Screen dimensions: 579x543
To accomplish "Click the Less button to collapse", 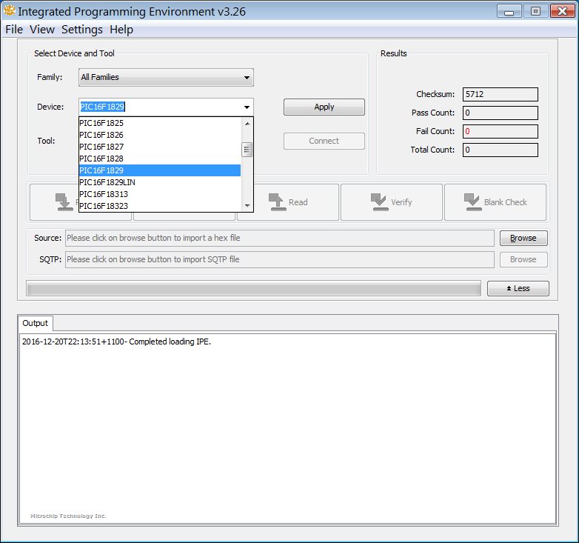I will pyautogui.click(x=518, y=288).
